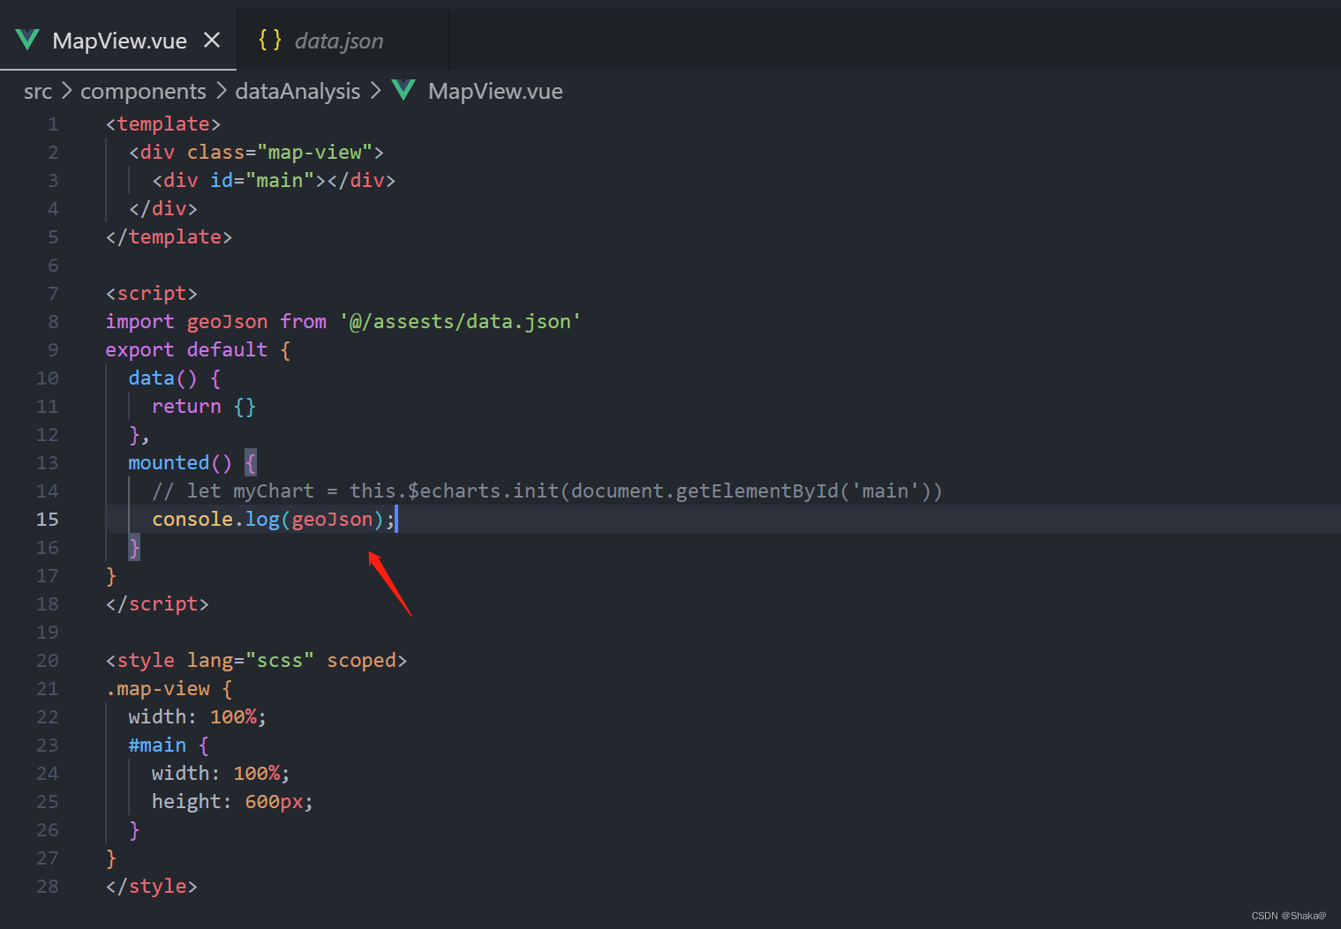
Task: Expand breadcrumb chevron after src
Action: pyautogui.click(x=66, y=90)
